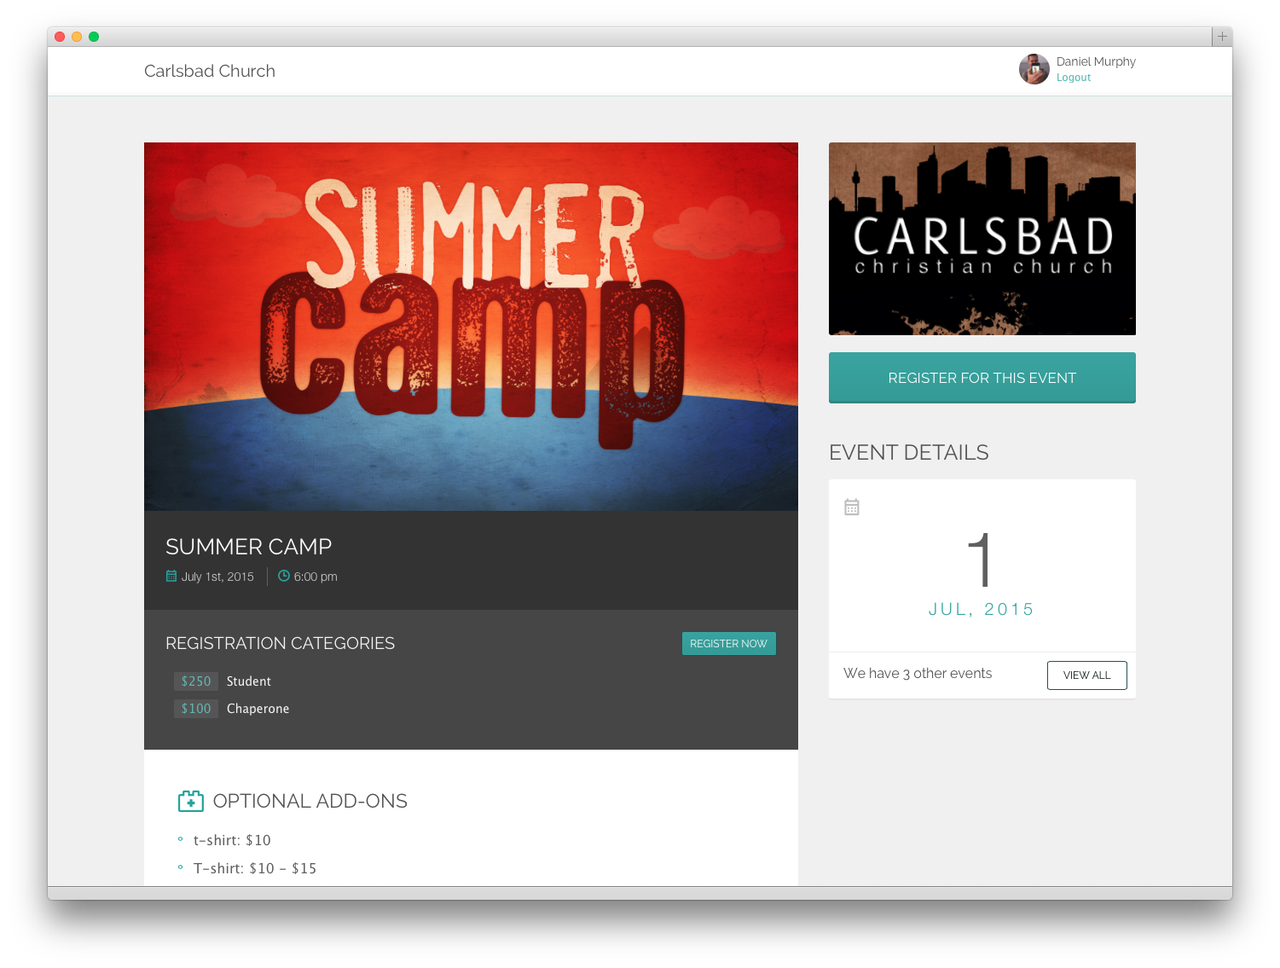Click the Carlsbad Christian Church logo image
Image resolution: width=1280 pixels, height=968 pixels.
coord(982,239)
